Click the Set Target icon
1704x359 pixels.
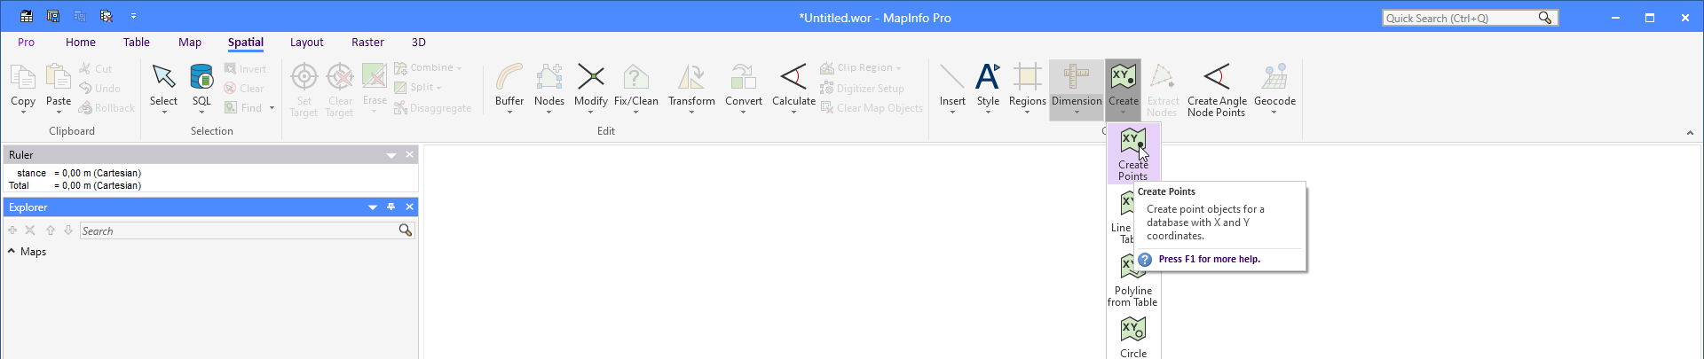pos(304,77)
